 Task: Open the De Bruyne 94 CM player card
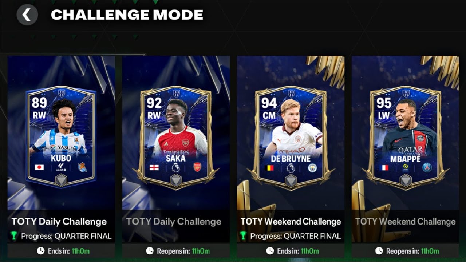tap(291, 138)
